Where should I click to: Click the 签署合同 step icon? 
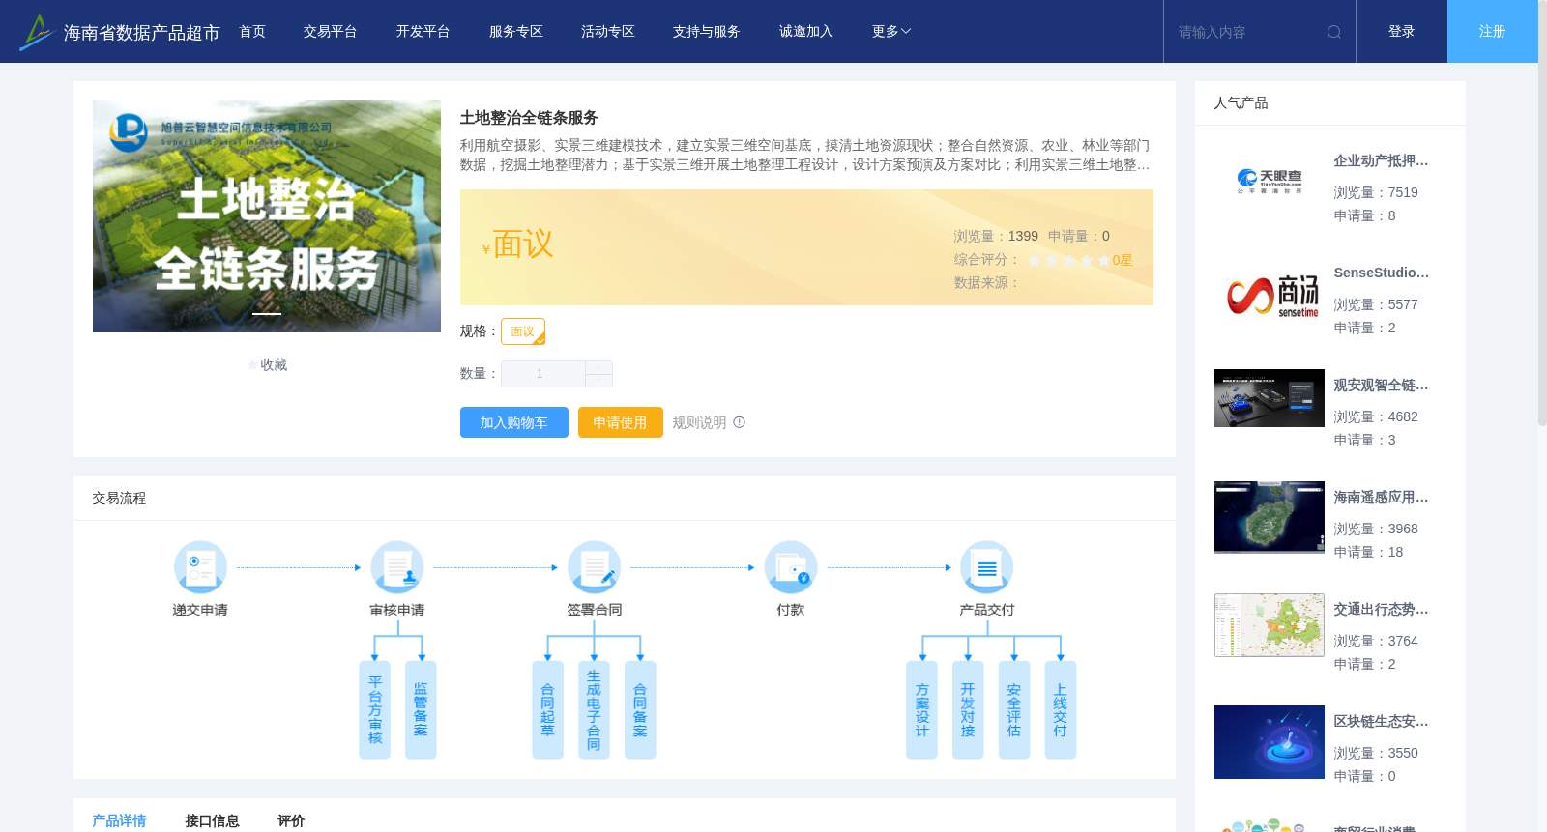[594, 567]
